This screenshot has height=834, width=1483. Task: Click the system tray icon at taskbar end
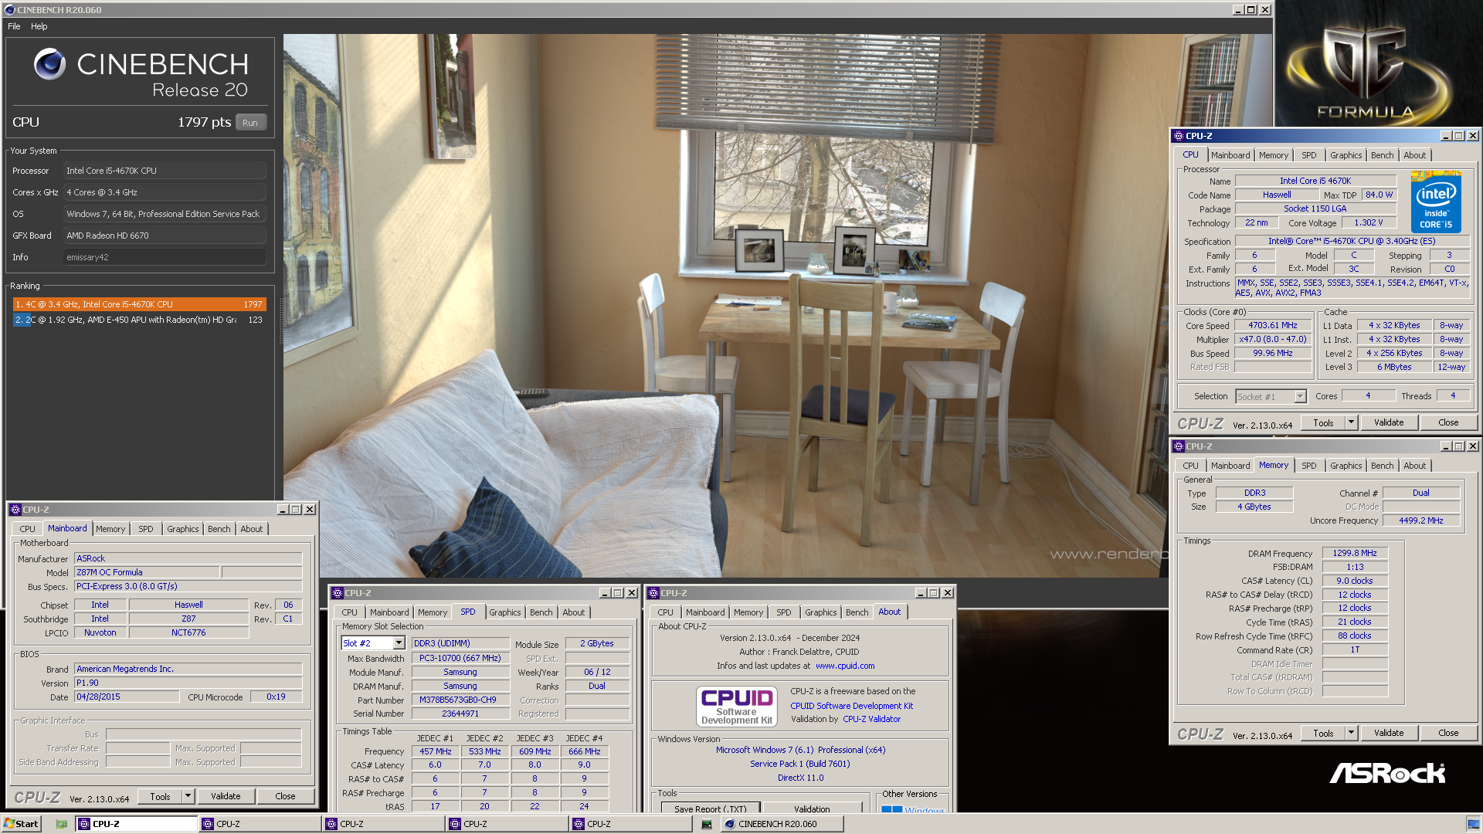click(x=1474, y=824)
